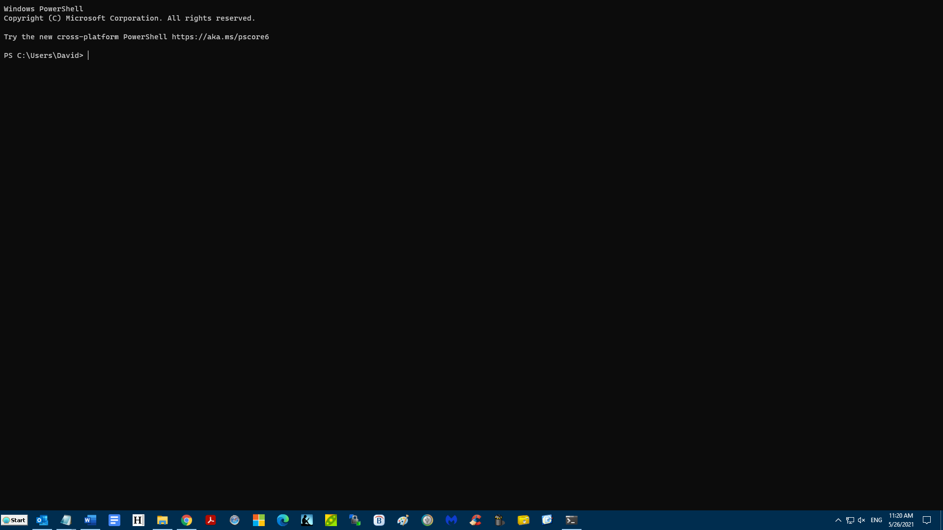Unmute the speaker volume icon
The width and height of the screenshot is (943, 530).
[x=861, y=520]
